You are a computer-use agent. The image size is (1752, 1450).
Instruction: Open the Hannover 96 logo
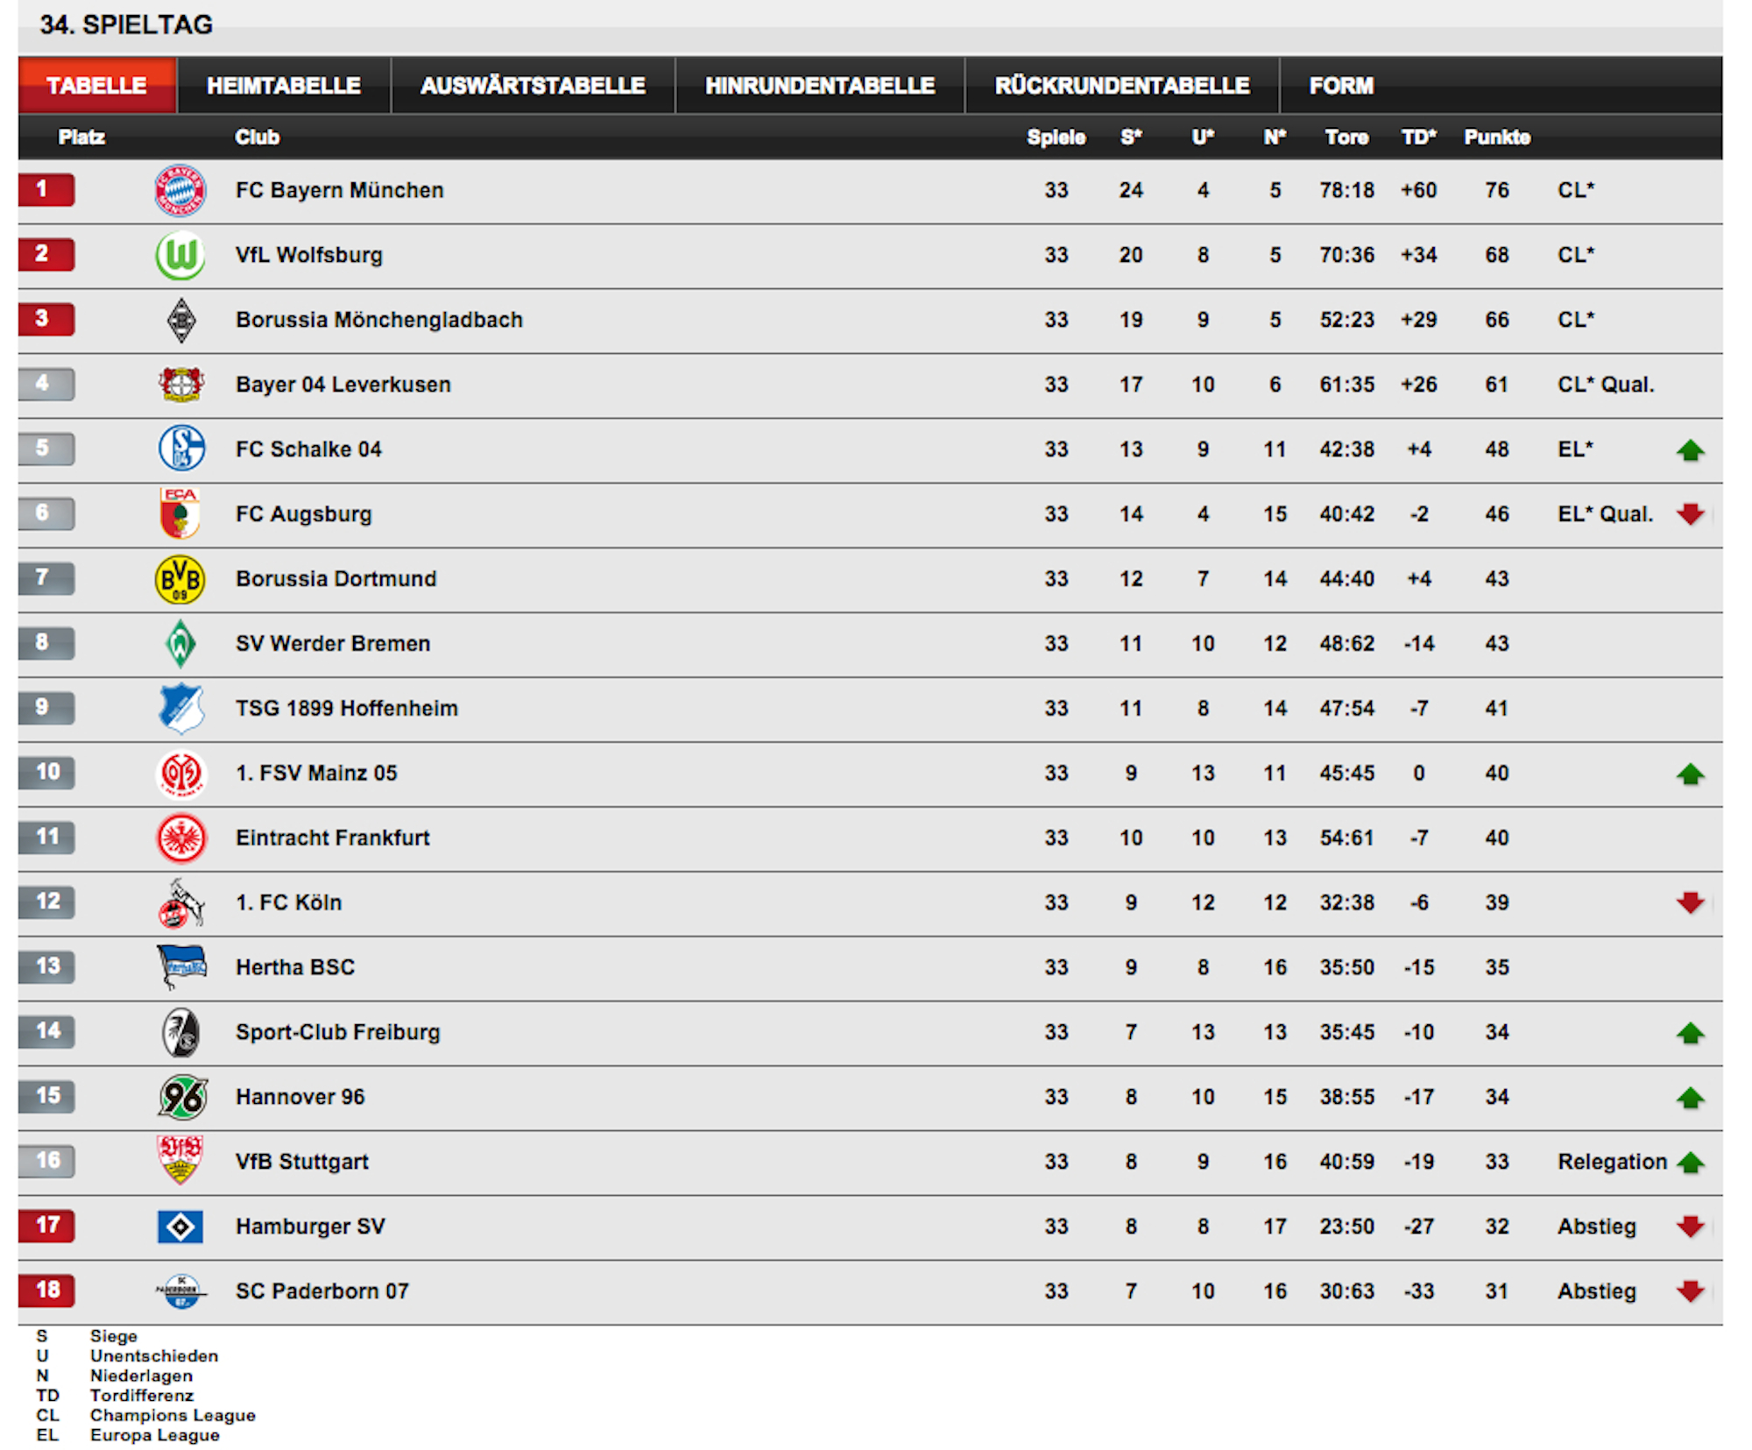pos(182,1097)
